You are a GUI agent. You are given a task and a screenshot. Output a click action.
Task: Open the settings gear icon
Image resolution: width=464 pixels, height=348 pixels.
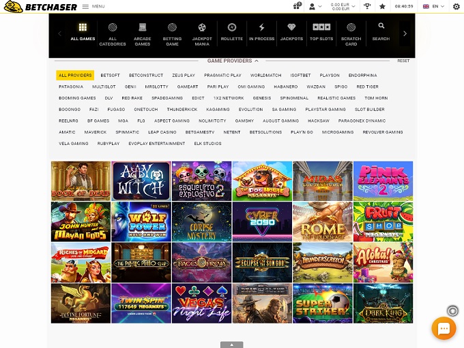coord(457,6)
